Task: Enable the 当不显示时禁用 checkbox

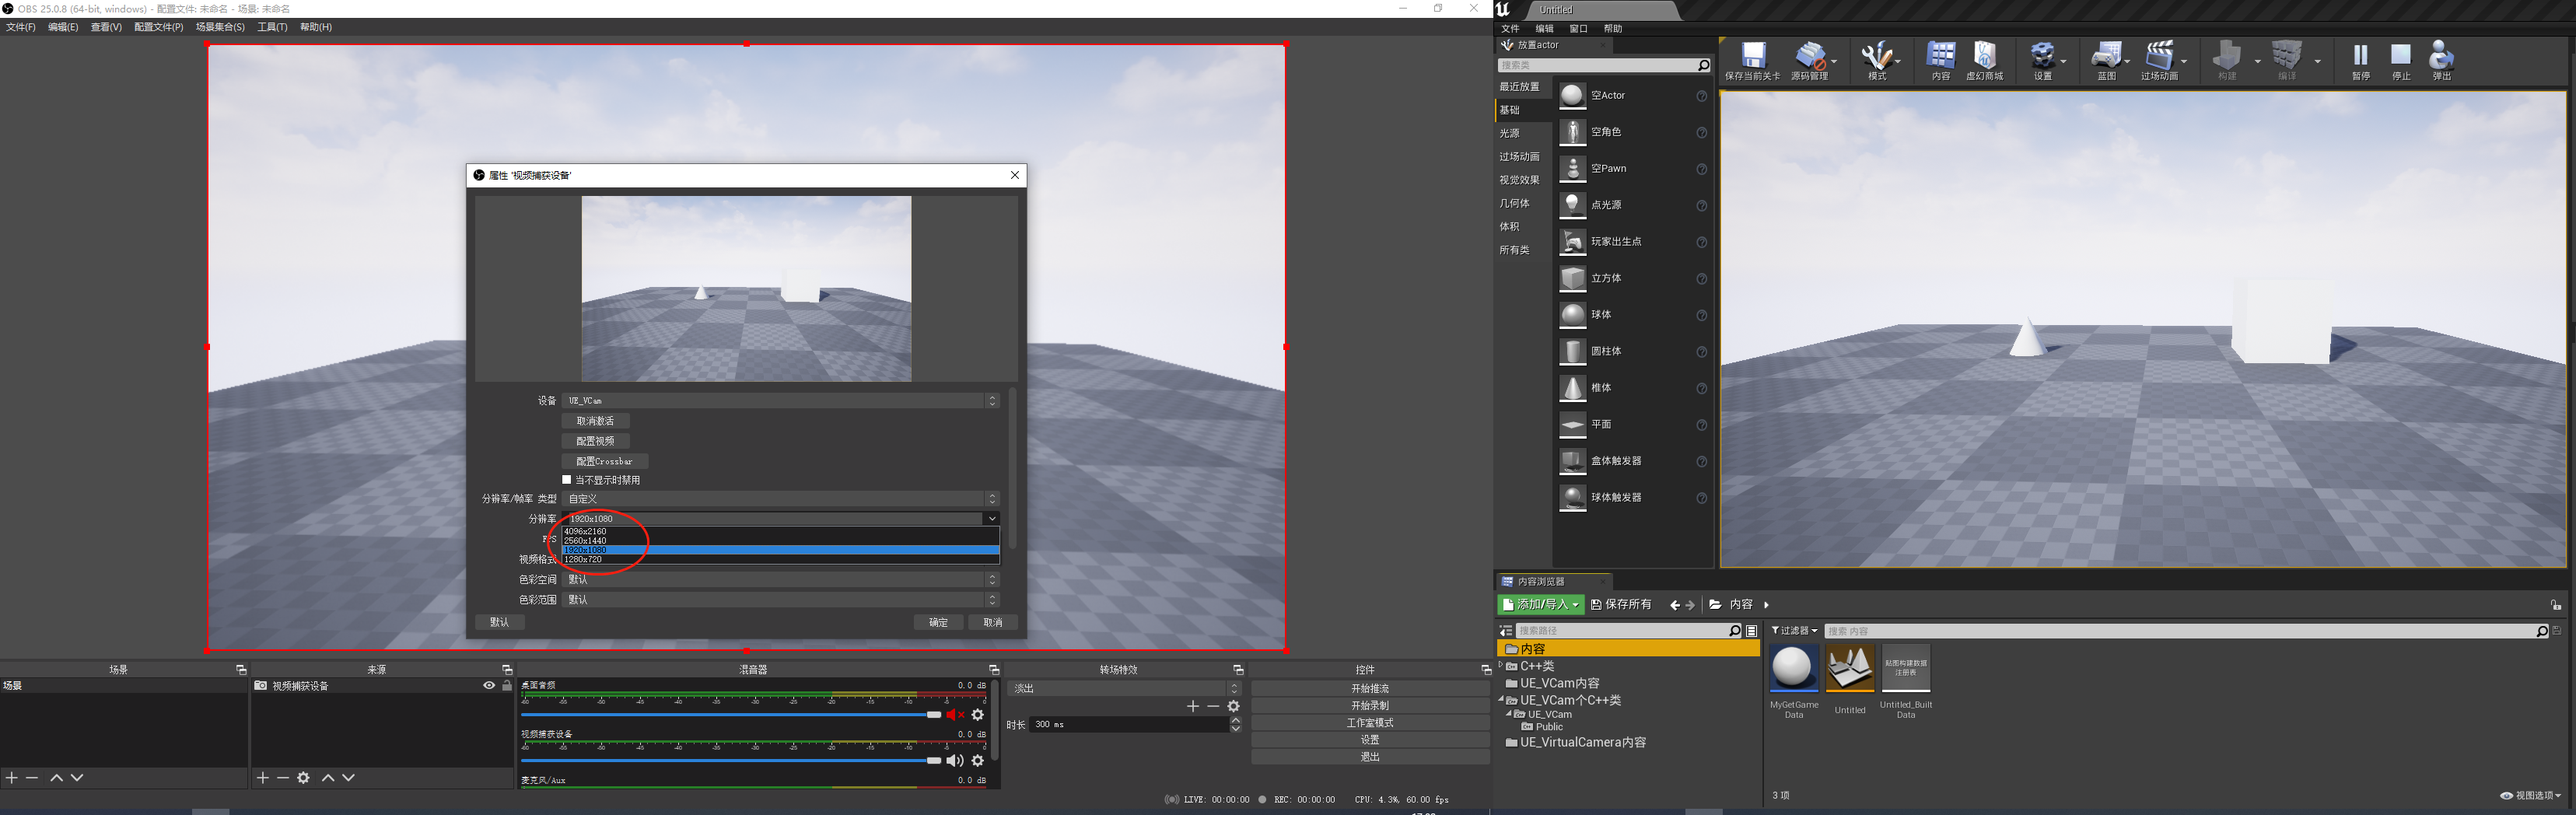Action: click(x=566, y=480)
